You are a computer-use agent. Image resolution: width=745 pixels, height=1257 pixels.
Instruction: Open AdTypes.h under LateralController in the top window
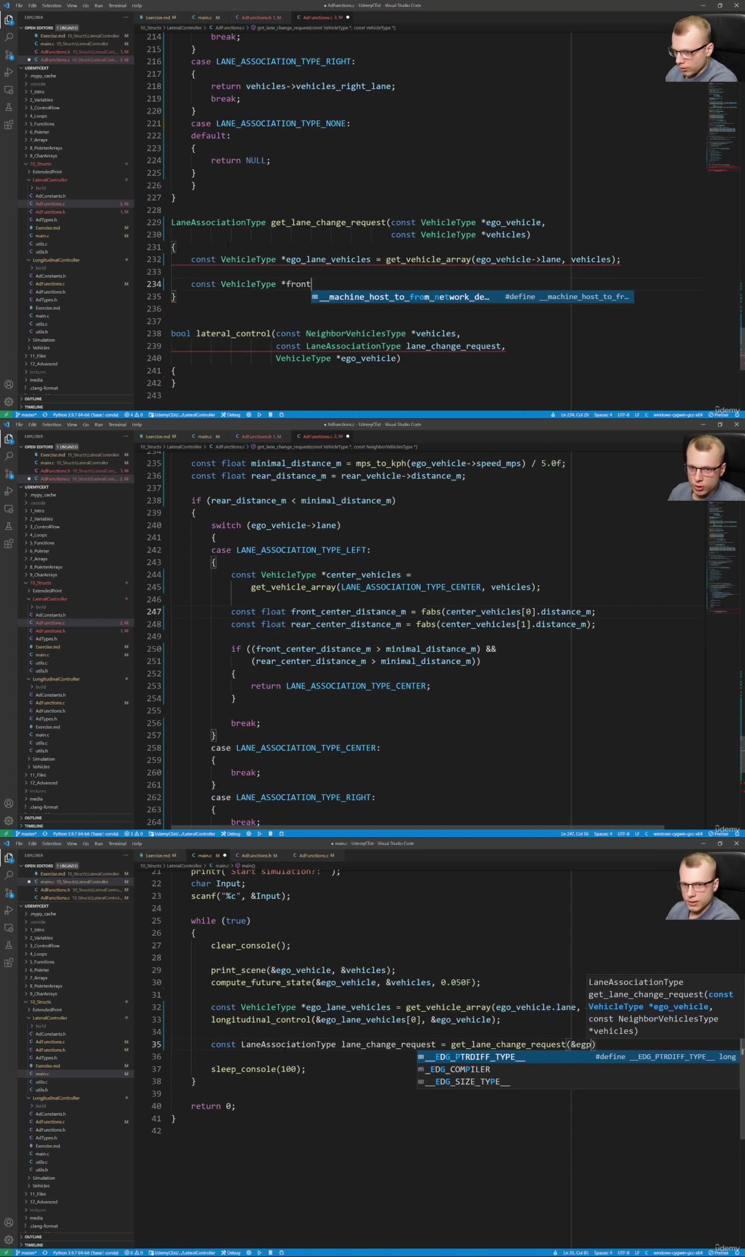pos(46,220)
